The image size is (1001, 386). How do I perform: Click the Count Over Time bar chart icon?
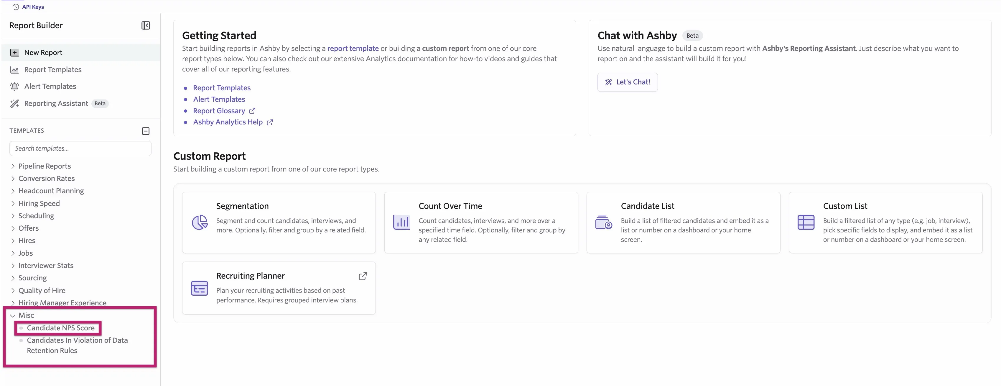(x=401, y=222)
